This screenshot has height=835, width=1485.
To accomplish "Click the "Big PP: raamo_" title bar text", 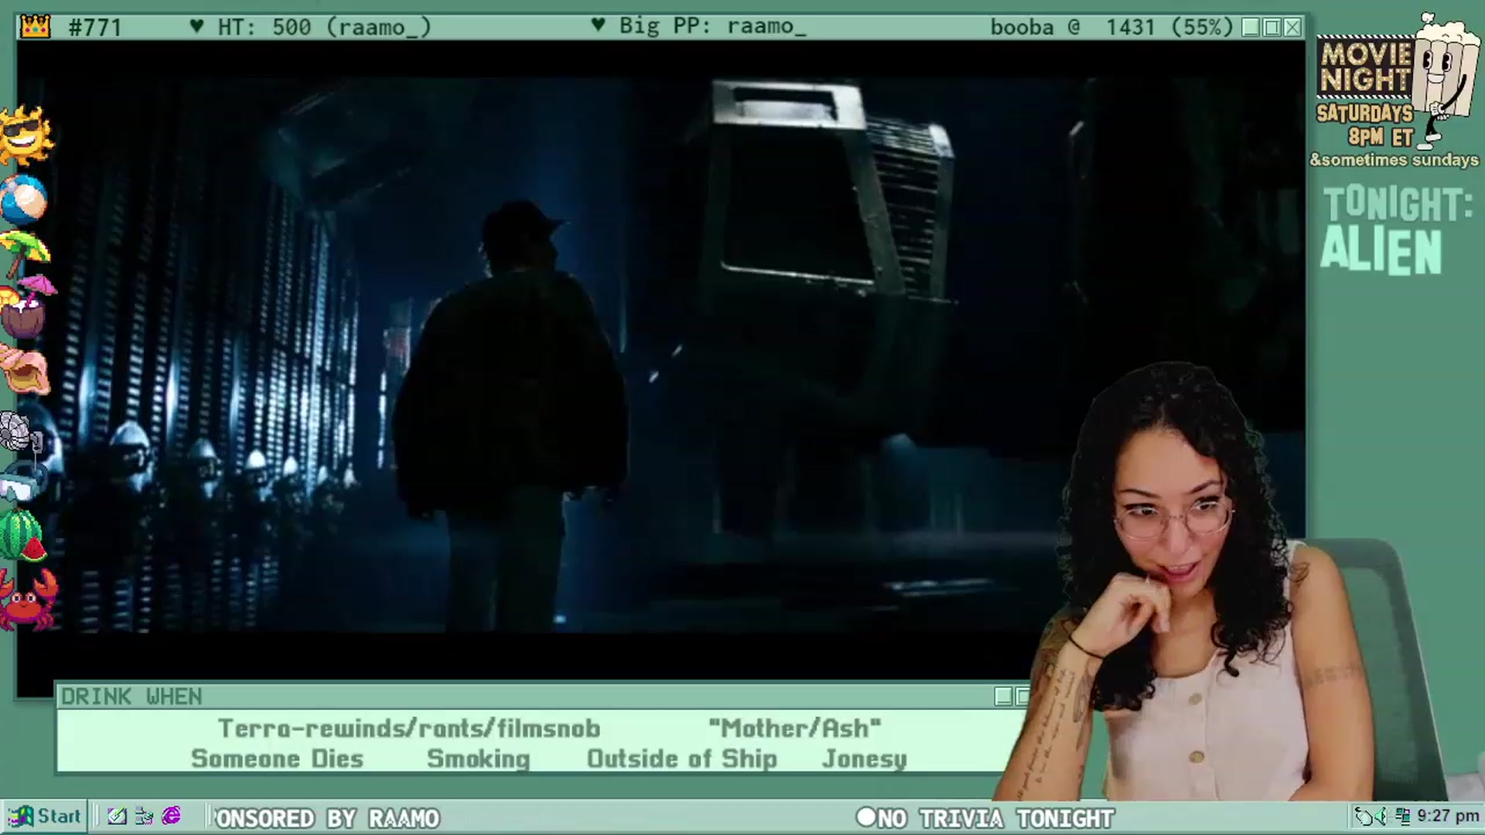I will point(698,26).
